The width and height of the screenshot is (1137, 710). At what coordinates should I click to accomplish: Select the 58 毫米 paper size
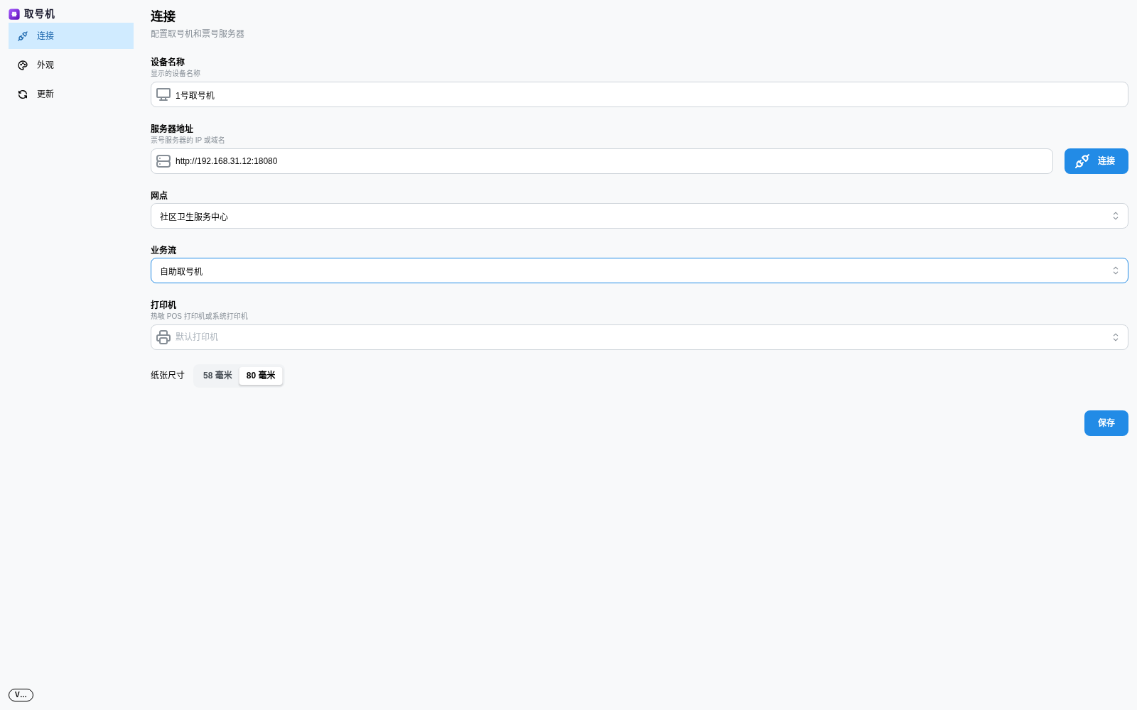click(217, 376)
